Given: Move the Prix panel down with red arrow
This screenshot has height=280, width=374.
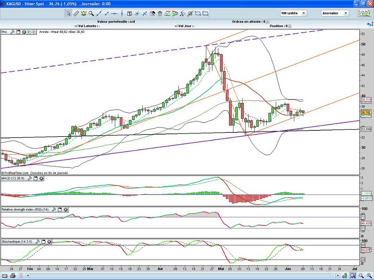Looking at the screenshot, I should tap(34, 32).
